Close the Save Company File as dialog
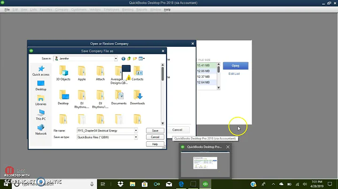Viewport: 338px width, 189px height. tap(163, 51)
